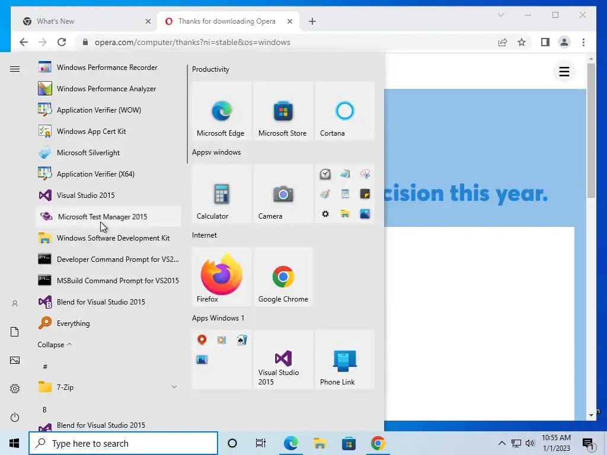Open Task View on taskbar
The image size is (607, 455).
[261, 443]
